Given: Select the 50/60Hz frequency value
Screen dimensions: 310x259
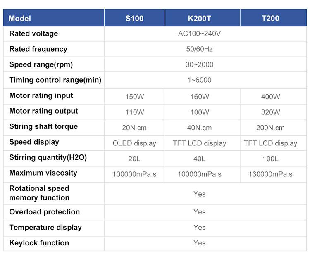Looking at the screenshot, I should [199, 49].
